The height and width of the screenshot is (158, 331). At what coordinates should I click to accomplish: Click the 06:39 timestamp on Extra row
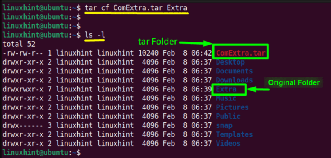coord(201,89)
